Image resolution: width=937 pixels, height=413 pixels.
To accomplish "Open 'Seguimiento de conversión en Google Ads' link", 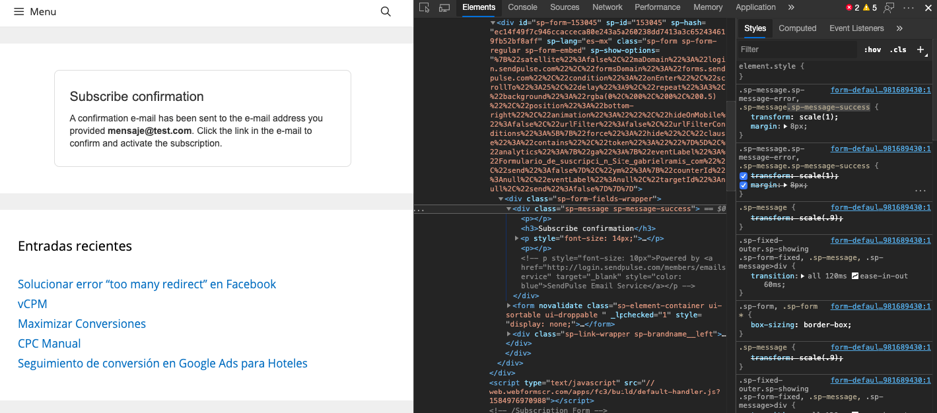I will click(x=162, y=364).
